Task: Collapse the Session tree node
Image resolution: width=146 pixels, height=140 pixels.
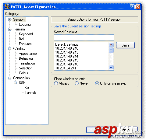Action: (x=9, y=19)
